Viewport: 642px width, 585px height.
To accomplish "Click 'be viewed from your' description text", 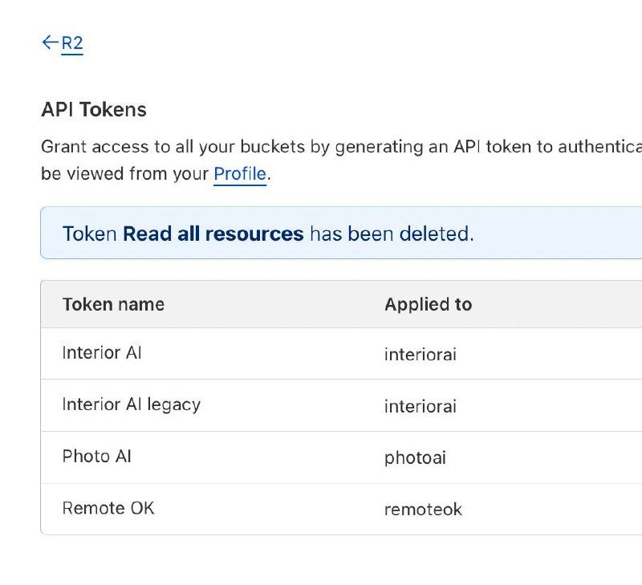I will pyautogui.click(x=124, y=173).
